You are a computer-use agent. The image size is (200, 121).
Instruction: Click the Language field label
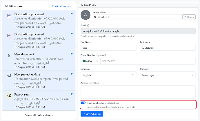(85, 69)
